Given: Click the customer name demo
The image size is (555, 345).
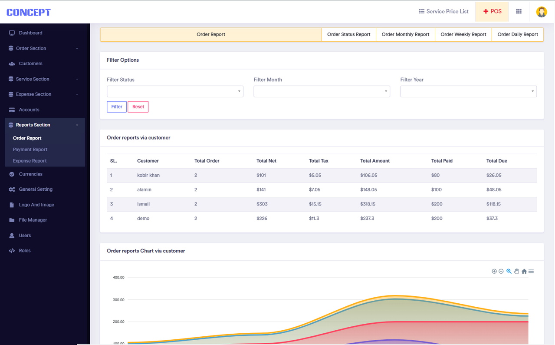Looking at the screenshot, I should [143, 219].
